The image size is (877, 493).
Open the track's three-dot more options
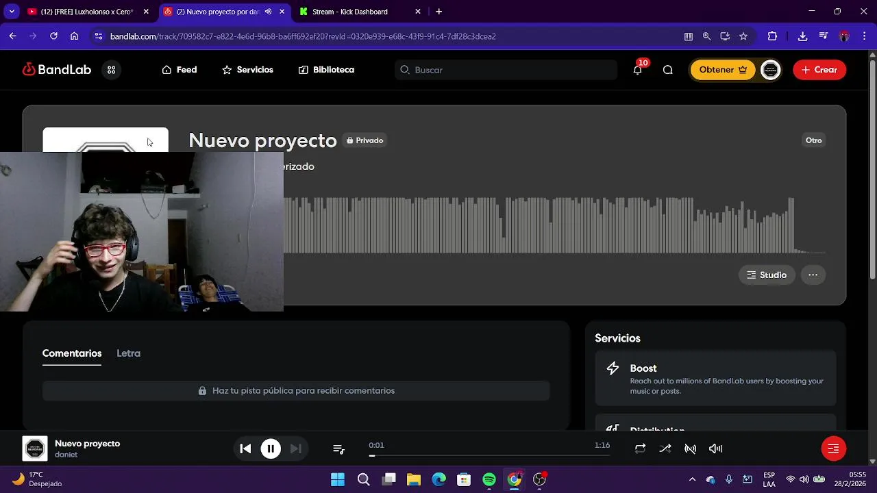813,275
